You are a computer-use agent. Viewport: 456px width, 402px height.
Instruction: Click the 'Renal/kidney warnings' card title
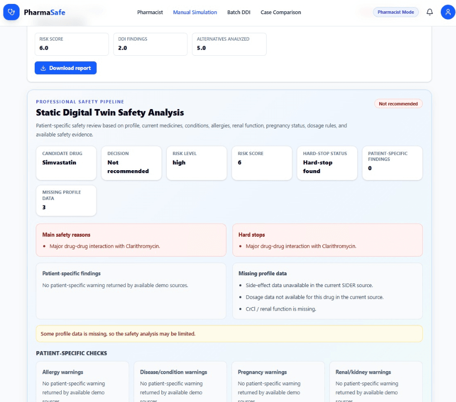(363, 372)
